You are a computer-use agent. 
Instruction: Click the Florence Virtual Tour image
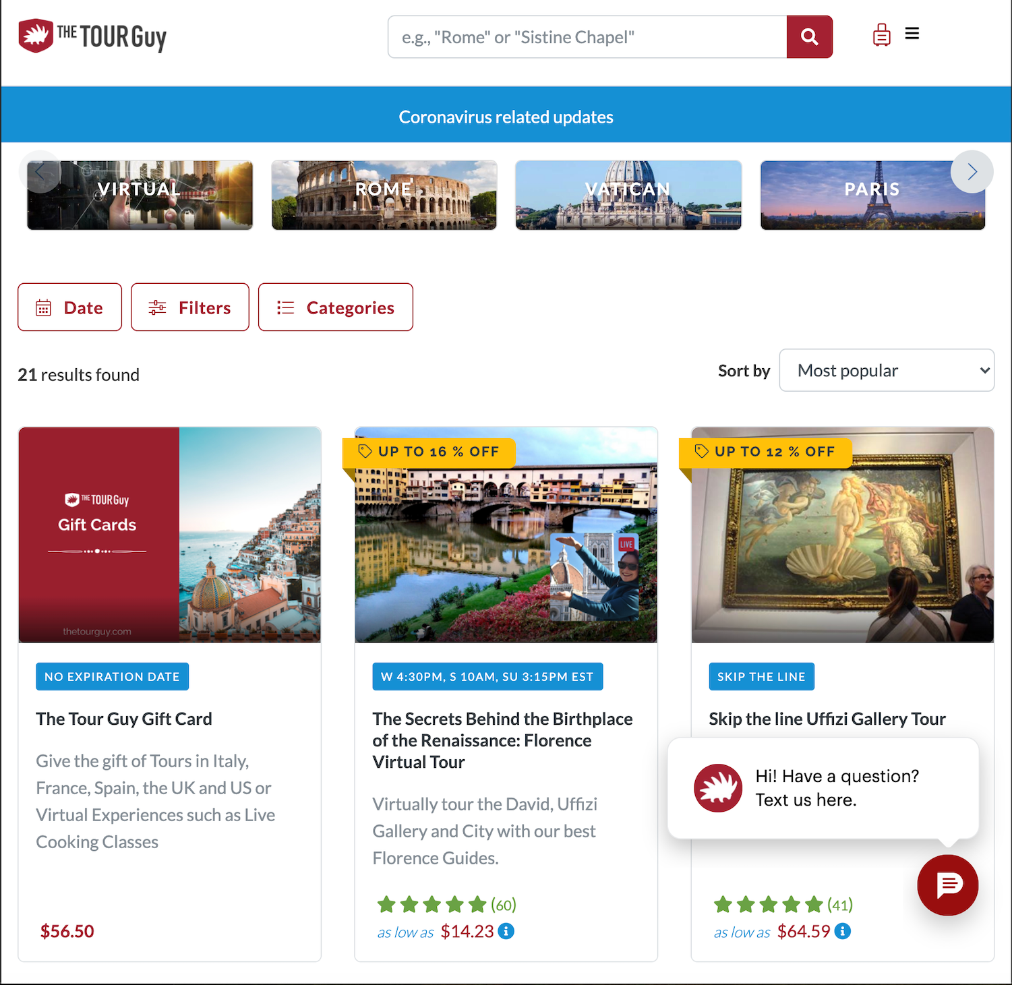(x=506, y=535)
